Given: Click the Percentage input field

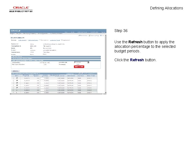Looking at the screenshot, I should (77, 64).
